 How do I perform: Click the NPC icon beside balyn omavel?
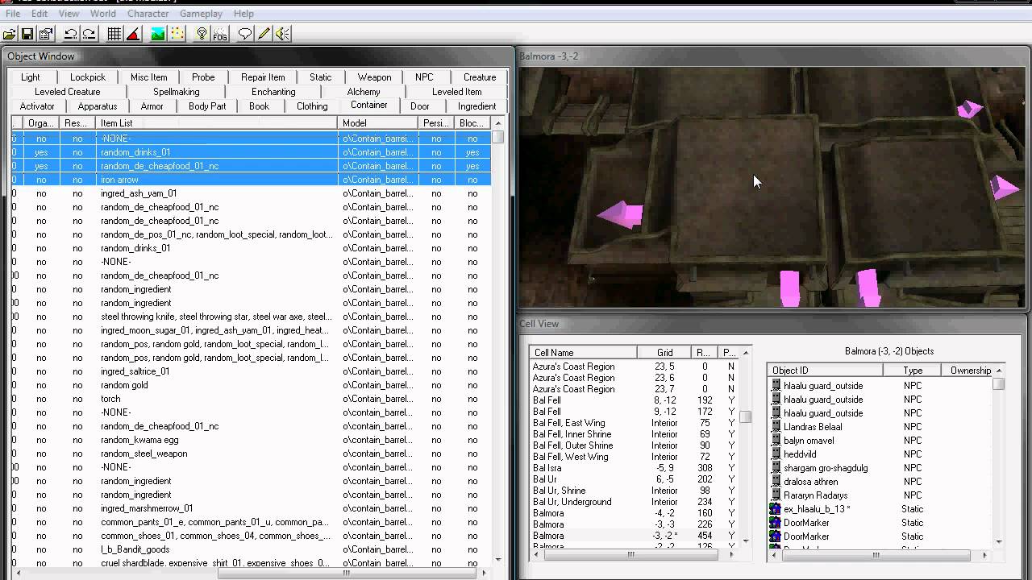[776, 441]
